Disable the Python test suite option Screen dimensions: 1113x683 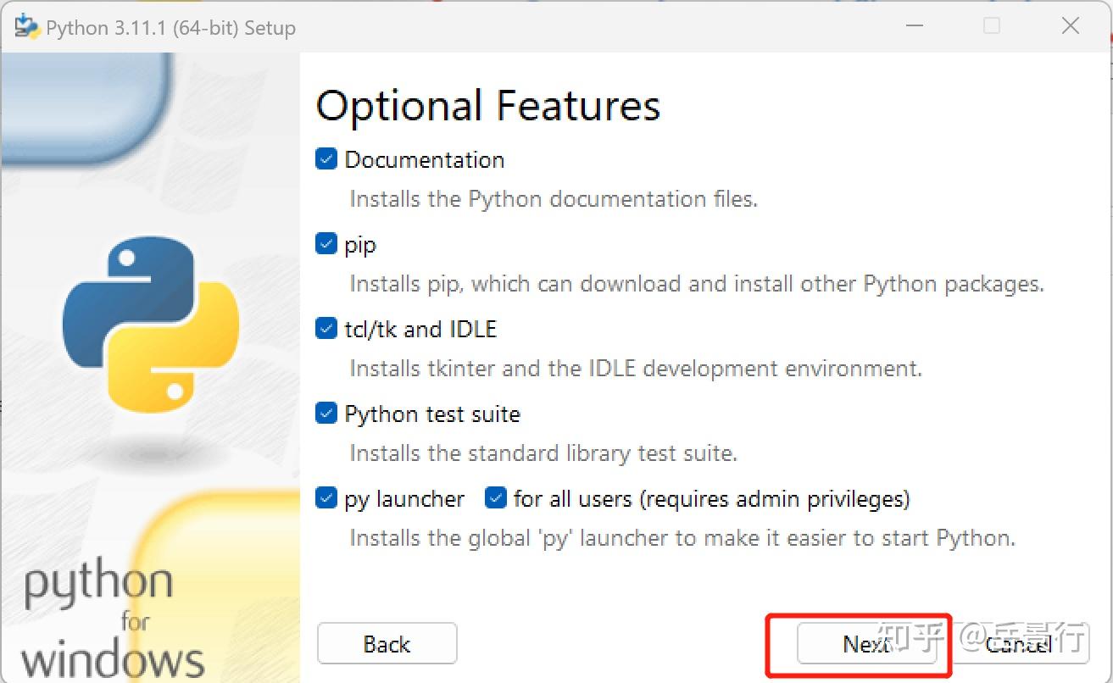[x=326, y=413]
